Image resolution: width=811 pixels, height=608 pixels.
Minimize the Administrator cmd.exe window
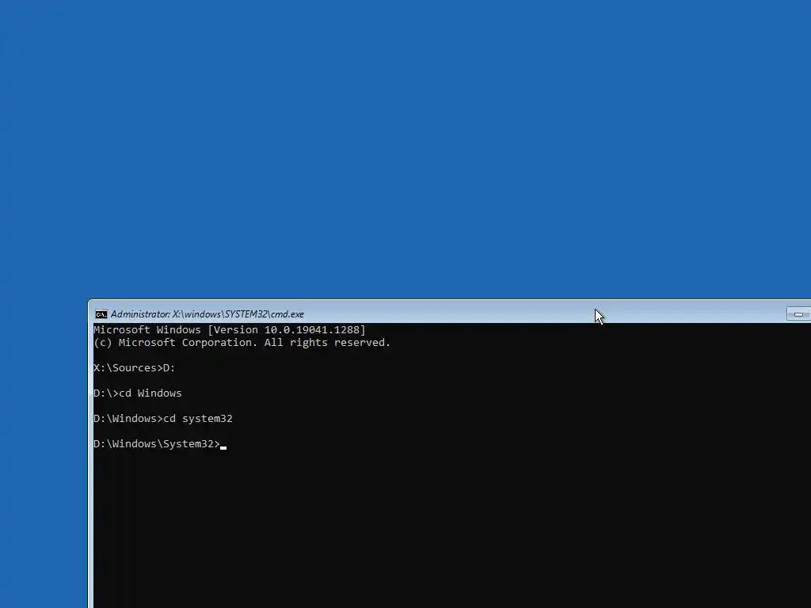798,314
